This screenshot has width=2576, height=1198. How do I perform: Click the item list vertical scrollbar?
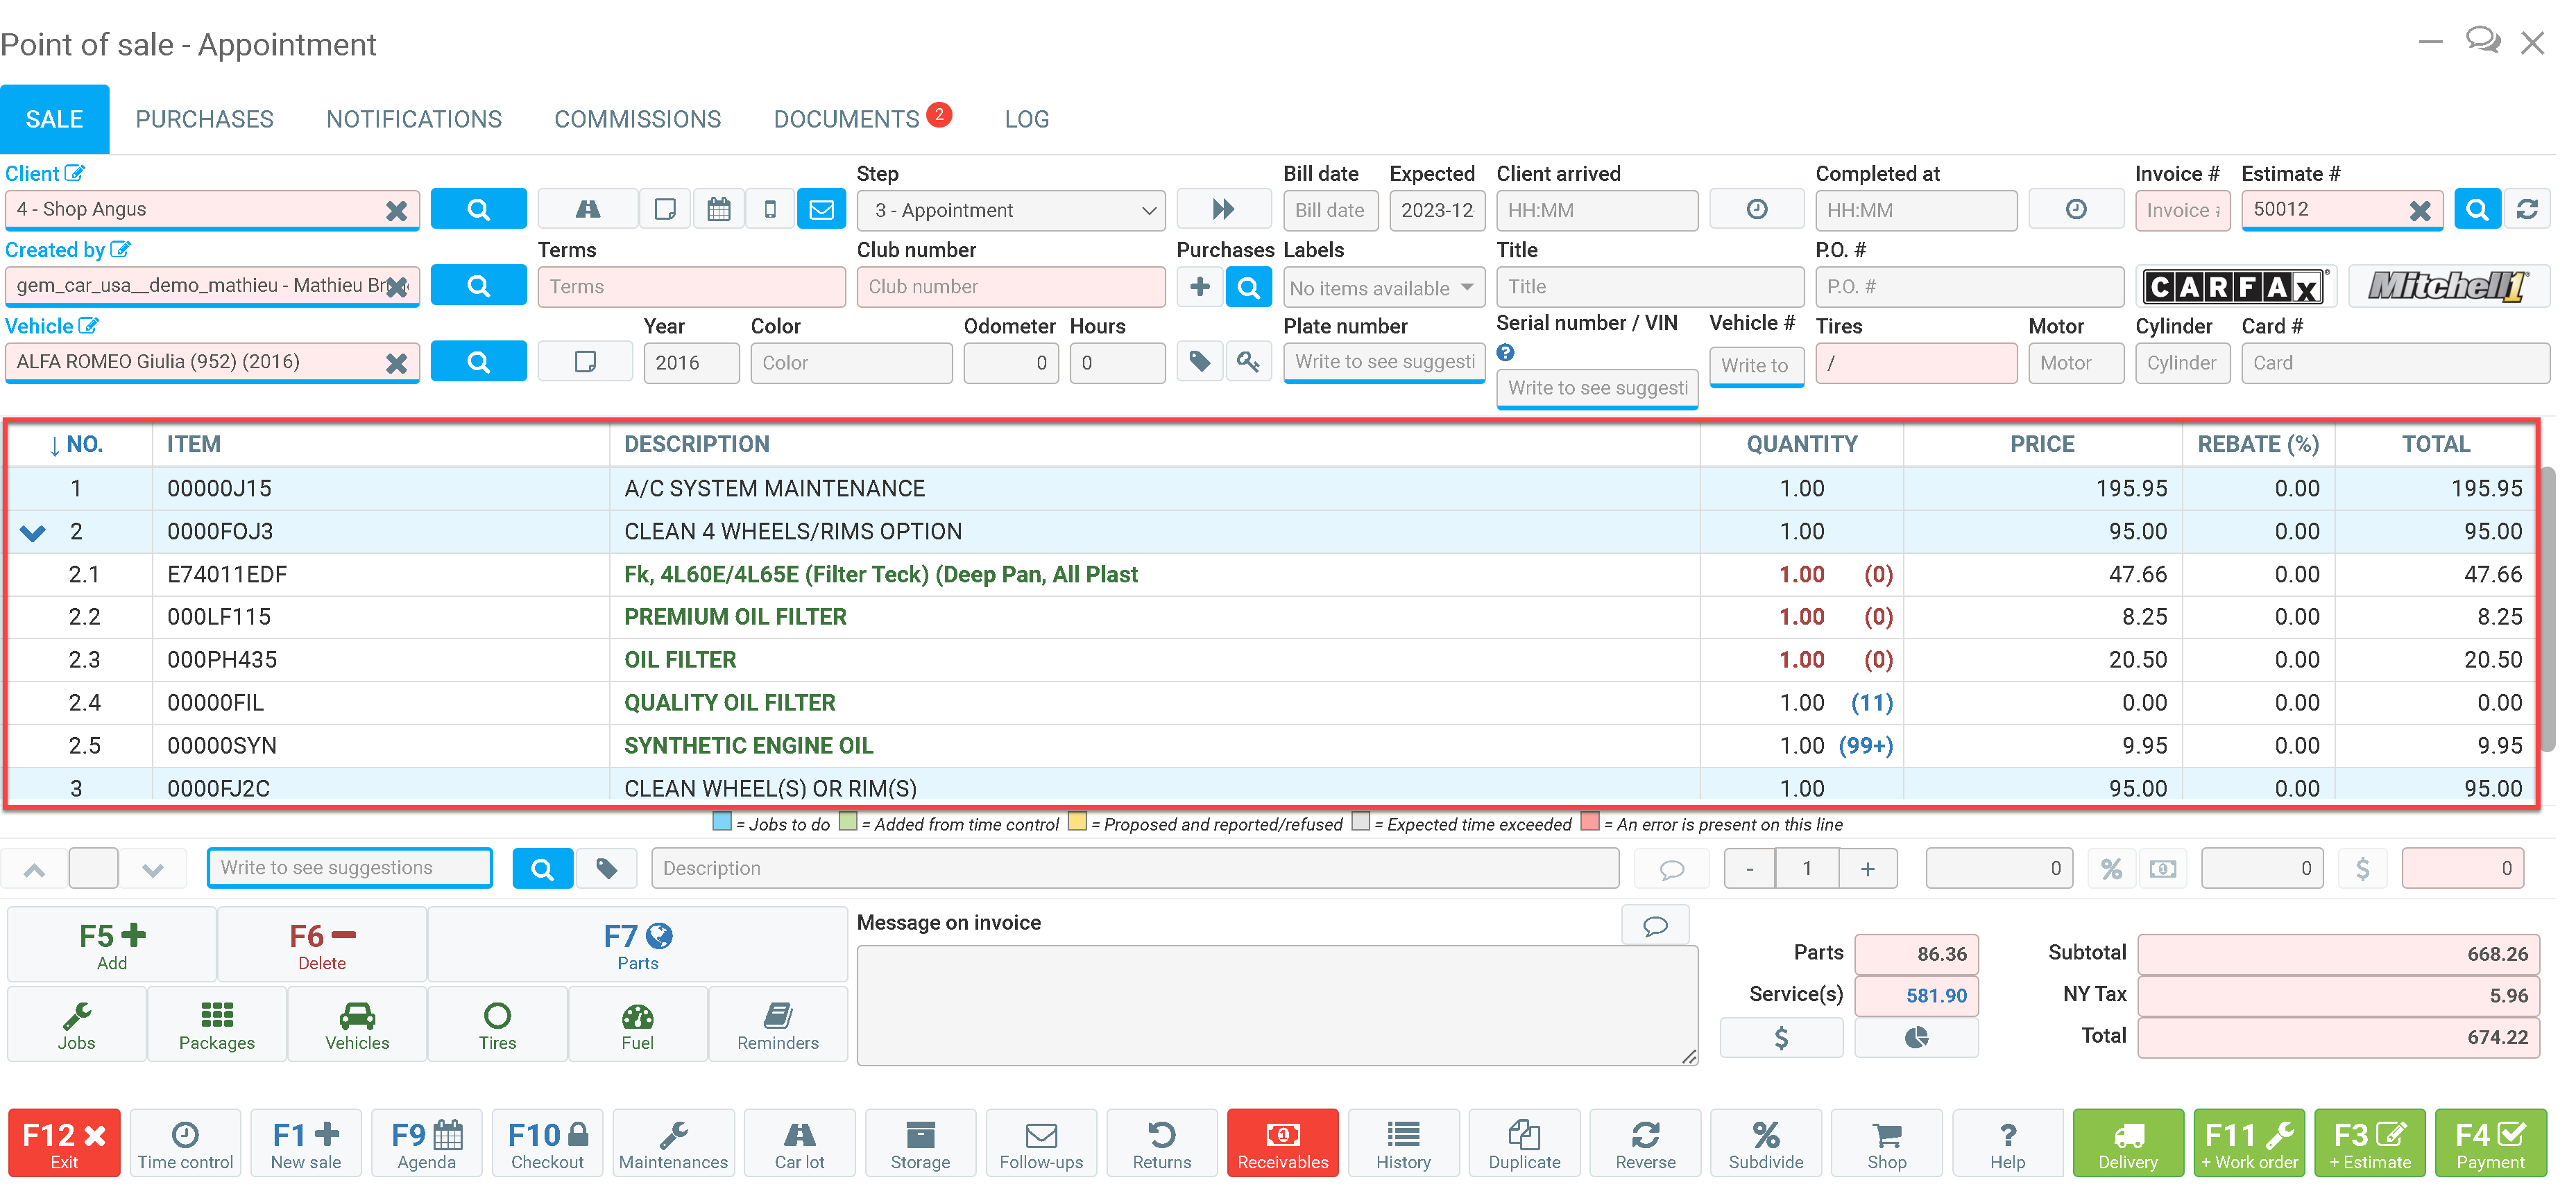click(x=2548, y=609)
